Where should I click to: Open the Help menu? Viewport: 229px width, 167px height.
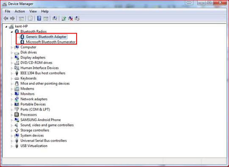tap(45, 11)
